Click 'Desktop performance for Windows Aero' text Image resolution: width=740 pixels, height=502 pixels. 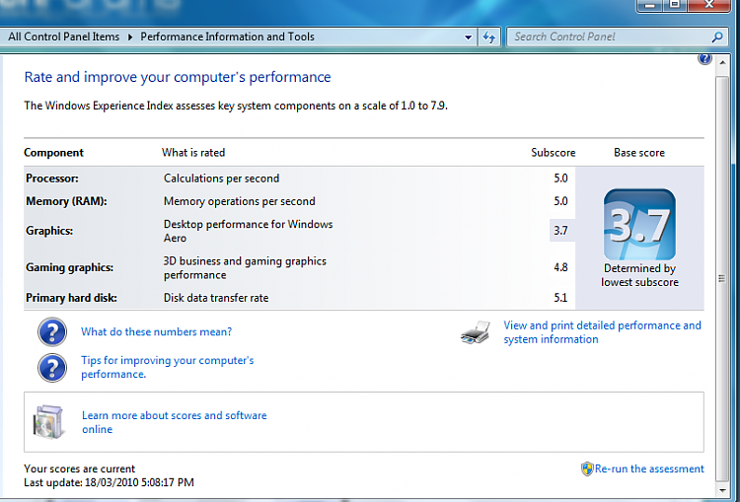249,231
